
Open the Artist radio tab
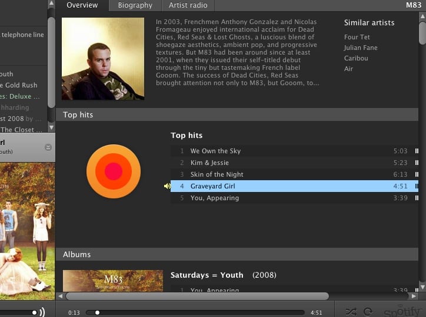[188, 5]
